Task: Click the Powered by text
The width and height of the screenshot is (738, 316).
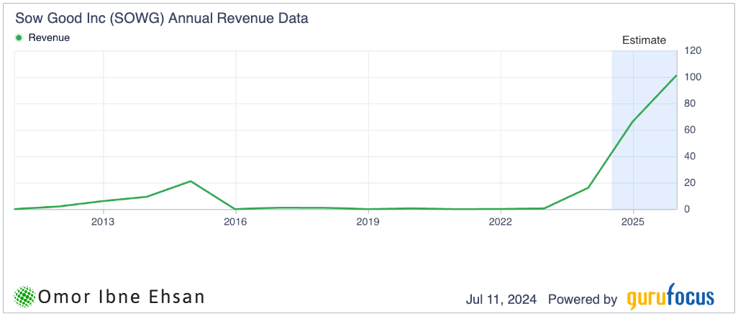Action: point(583,299)
